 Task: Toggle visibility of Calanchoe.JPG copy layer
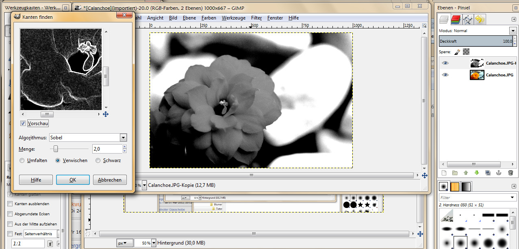[x=445, y=63]
